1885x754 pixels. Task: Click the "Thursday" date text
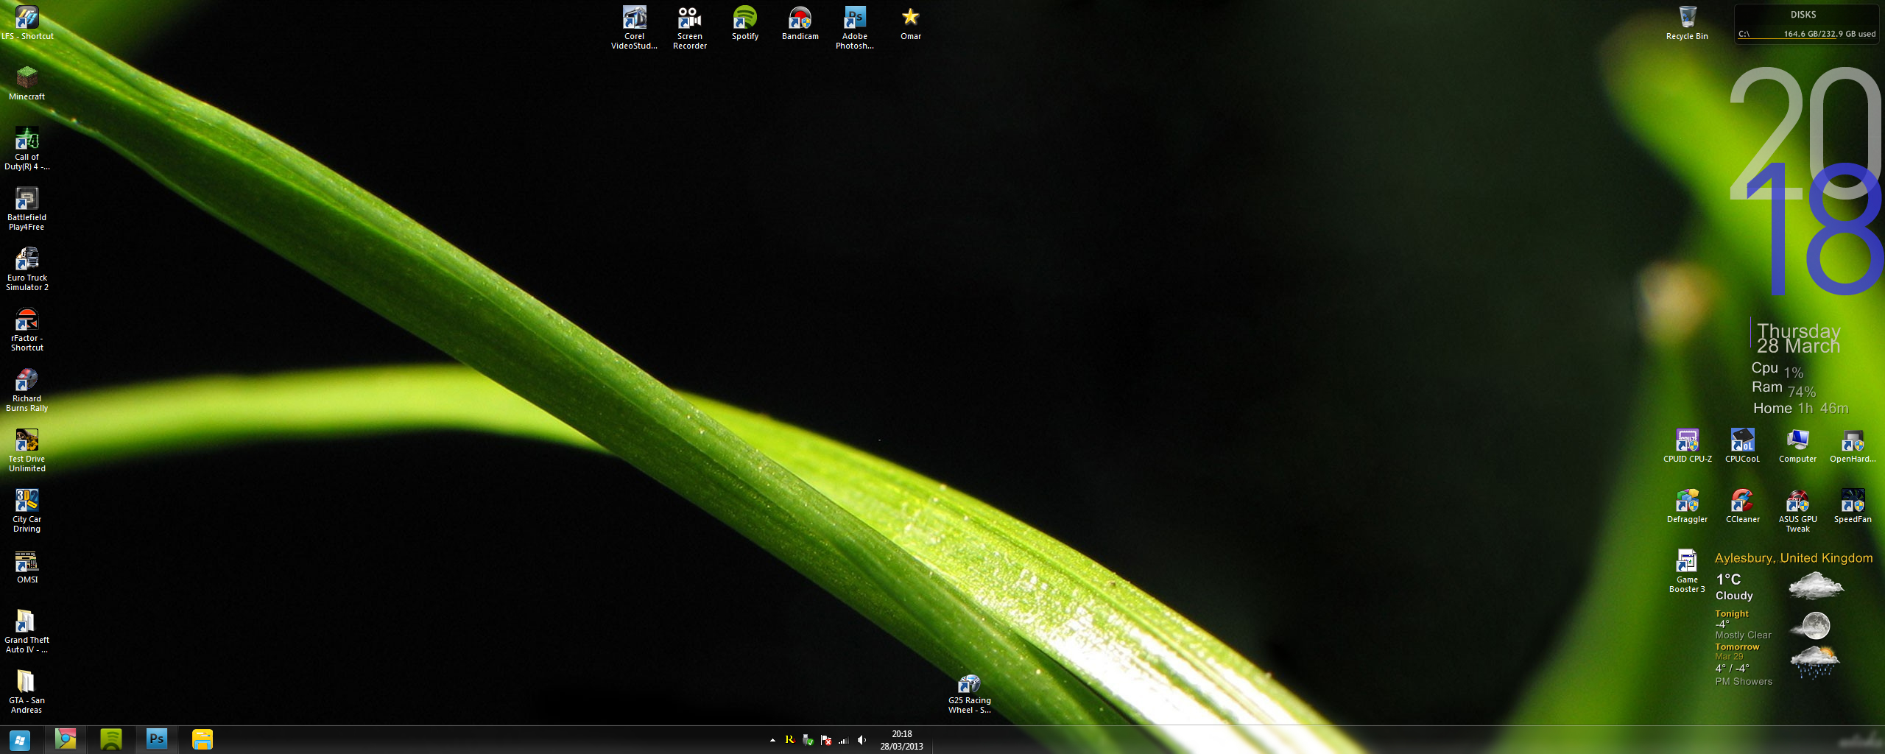pos(1799,331)
